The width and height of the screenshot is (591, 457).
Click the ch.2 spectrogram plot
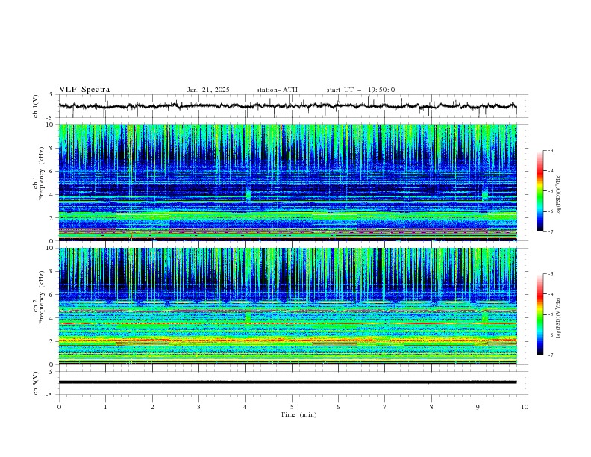[x=287, y=306]
